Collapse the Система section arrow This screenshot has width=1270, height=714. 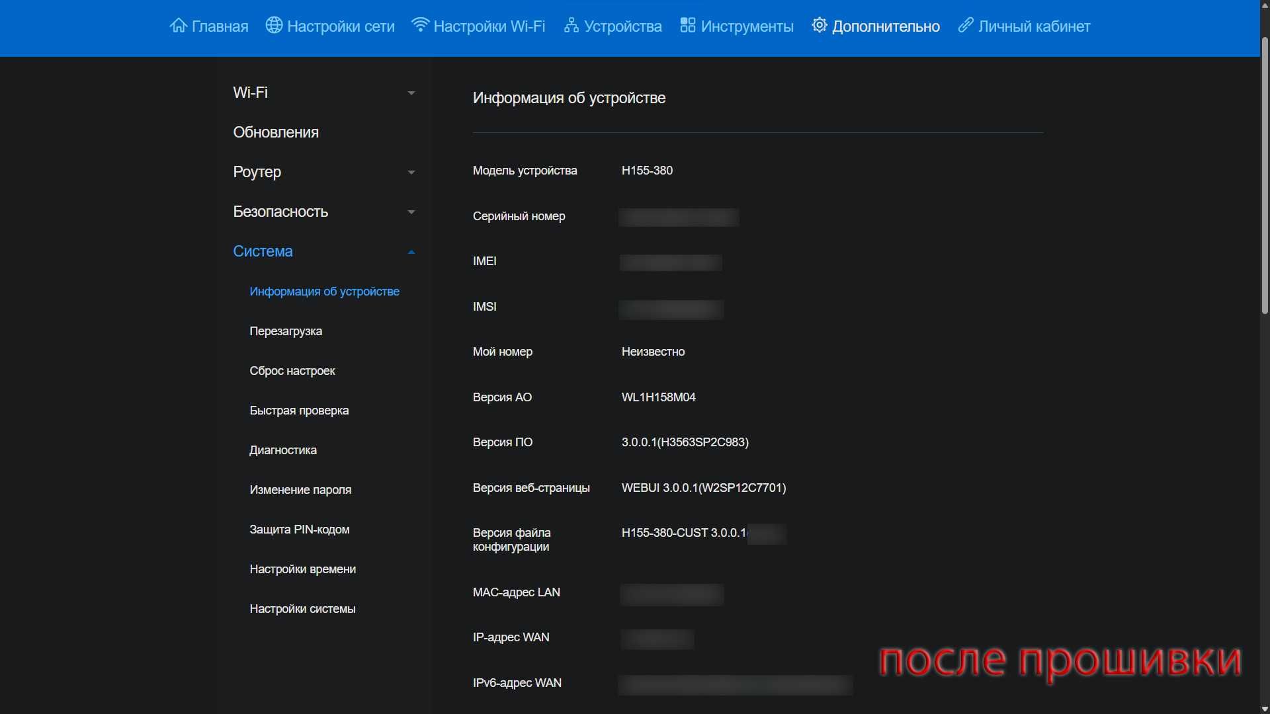(411, 252)
